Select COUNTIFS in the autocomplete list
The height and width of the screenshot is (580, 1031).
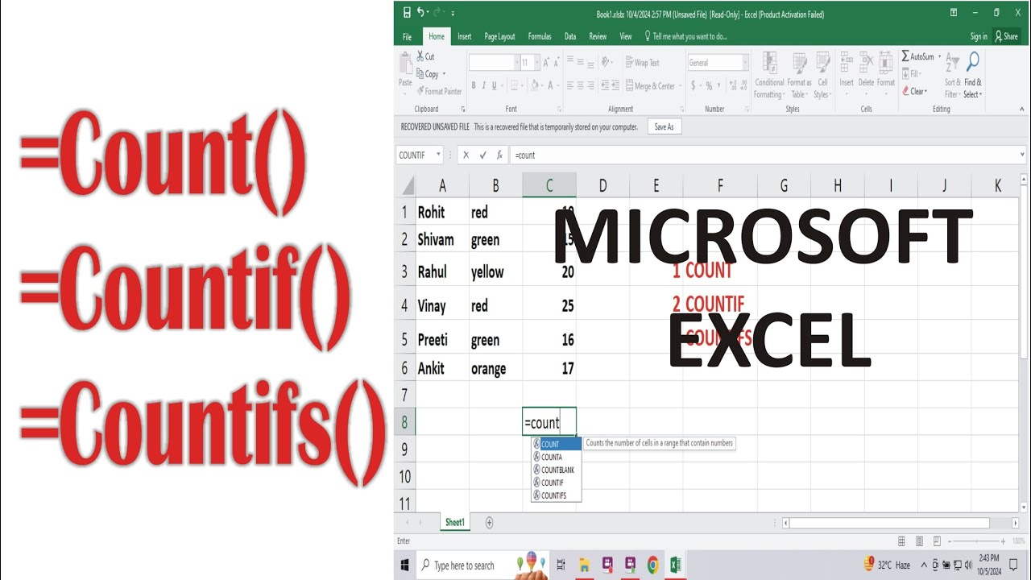point(556,495)
